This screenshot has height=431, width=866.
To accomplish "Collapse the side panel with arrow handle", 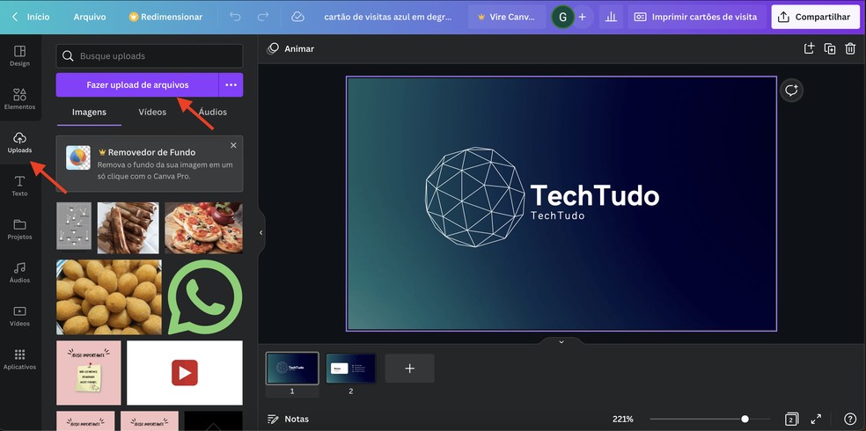I will (x=261, y=233).
